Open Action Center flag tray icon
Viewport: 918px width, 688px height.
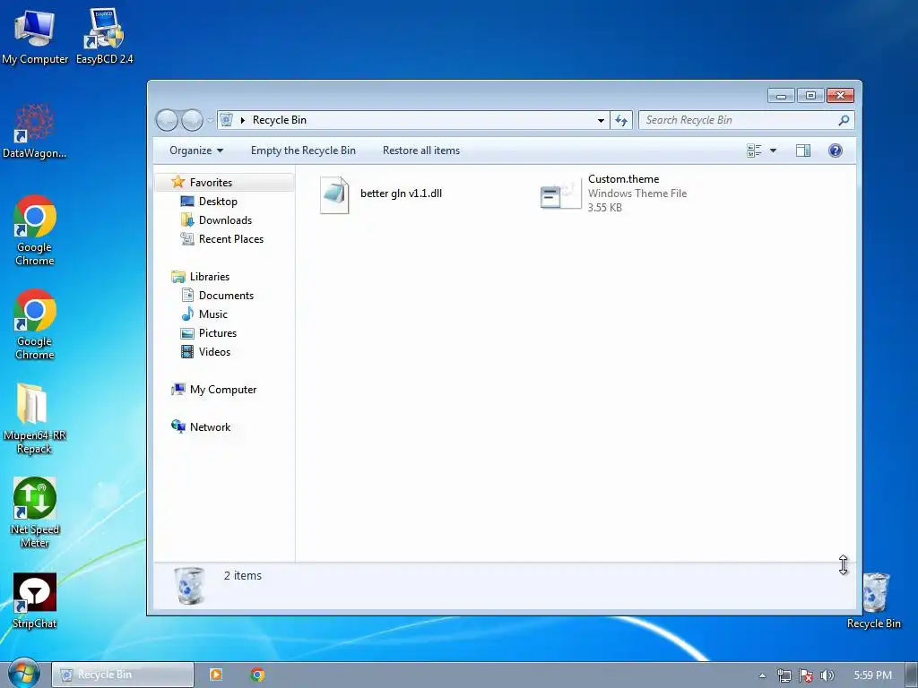click(806, 675)
